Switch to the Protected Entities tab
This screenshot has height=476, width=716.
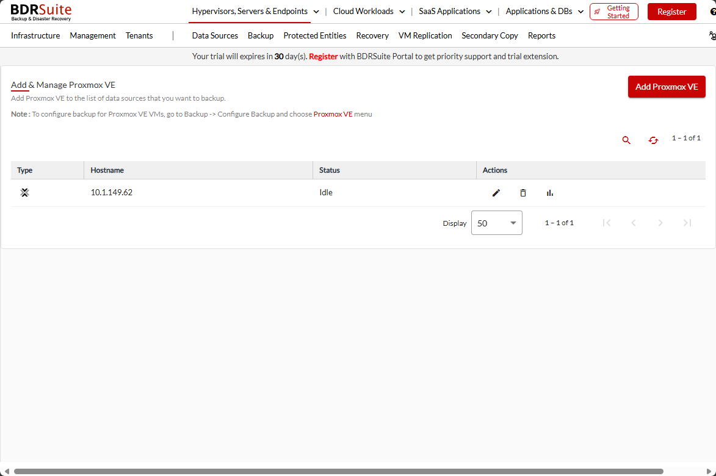314,35
